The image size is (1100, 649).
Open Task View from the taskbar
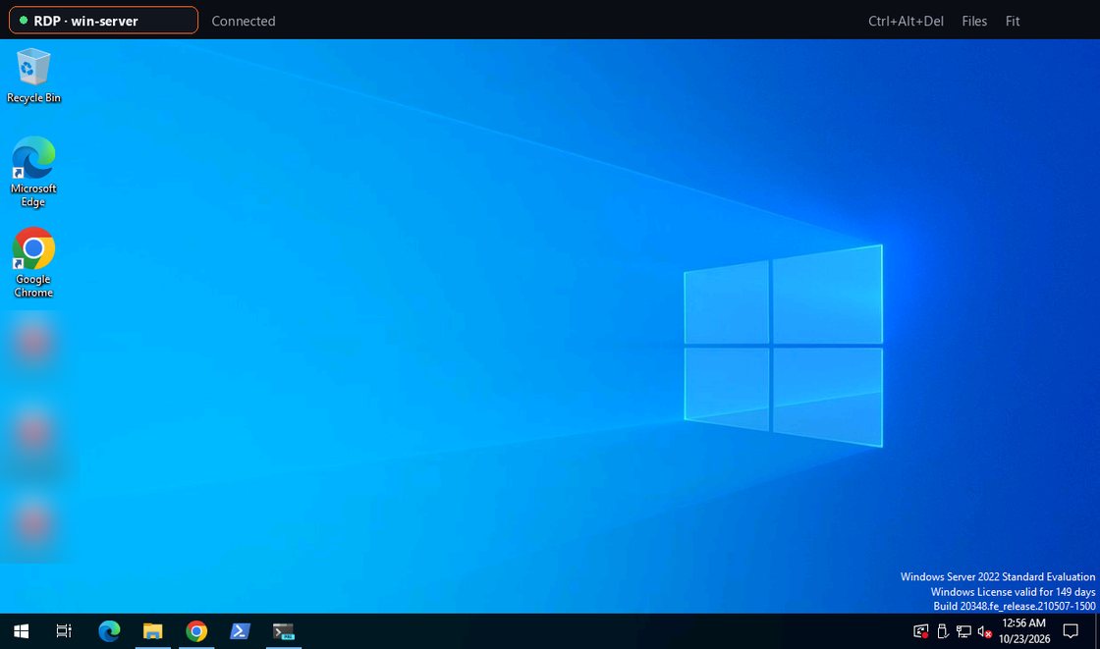(x=64, y=631)
